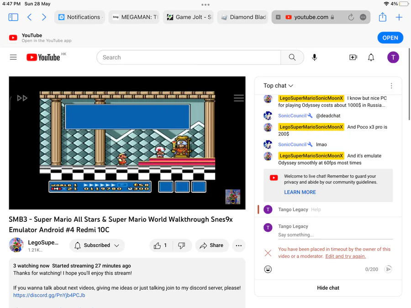
Task: Open the Create video menu
Action: [x=353, y=57]
